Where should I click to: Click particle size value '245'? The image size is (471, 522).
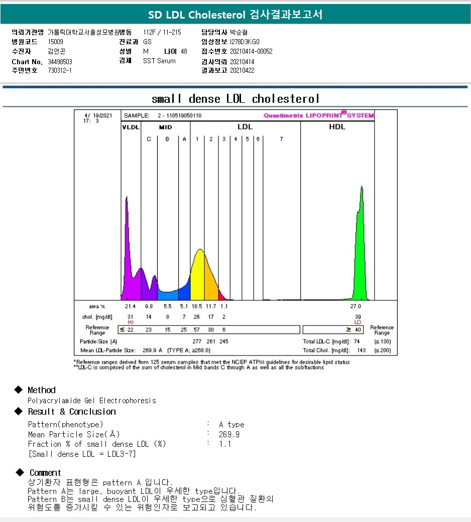(x=223, y=341)
